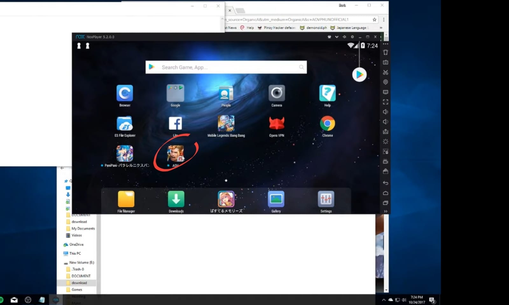Bookmark the page with Chrome star icon
509x305 pixels.
[374, 20]
